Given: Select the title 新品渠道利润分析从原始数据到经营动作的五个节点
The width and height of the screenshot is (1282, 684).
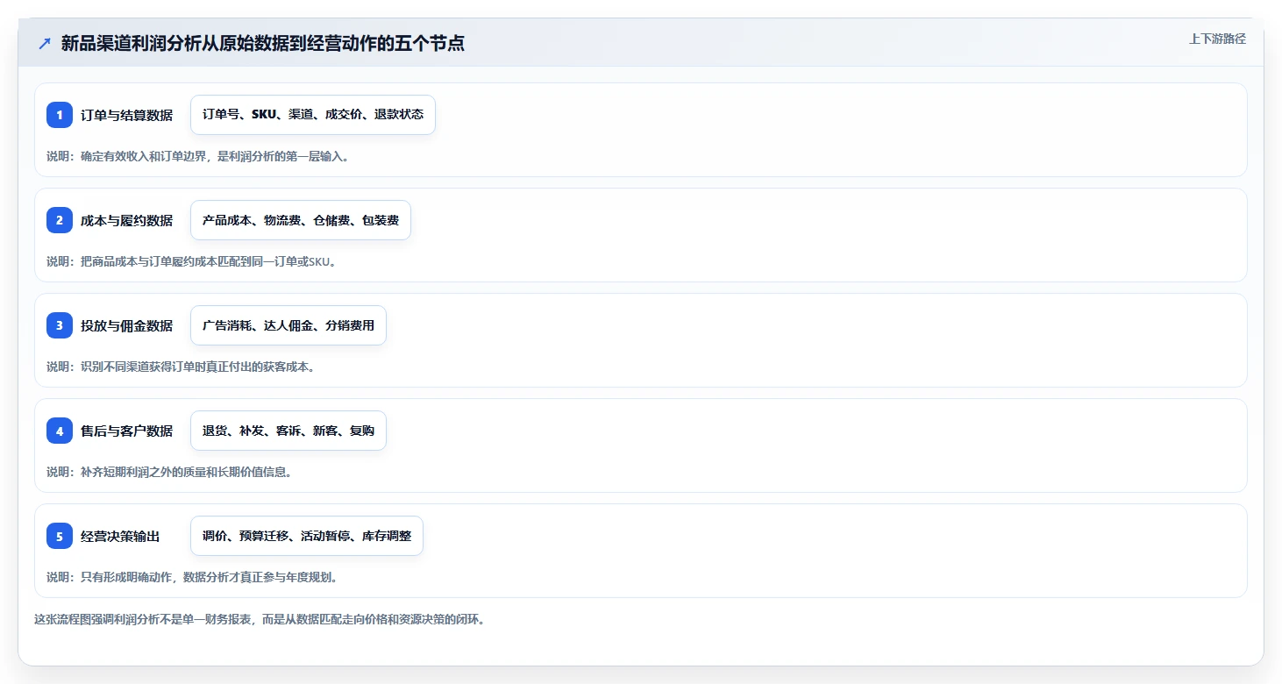Looking at the screenshot, I should [262, 43].
